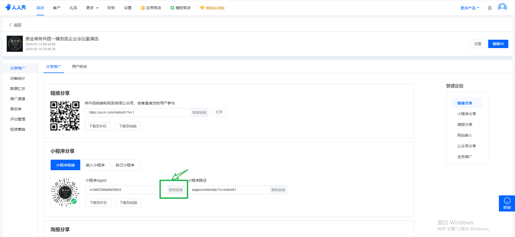Copy the 小程序AppId value
The height and width of the screenshot is (237, 515).
click(176, 190)
